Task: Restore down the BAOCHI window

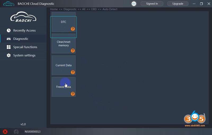Action: 201,4
